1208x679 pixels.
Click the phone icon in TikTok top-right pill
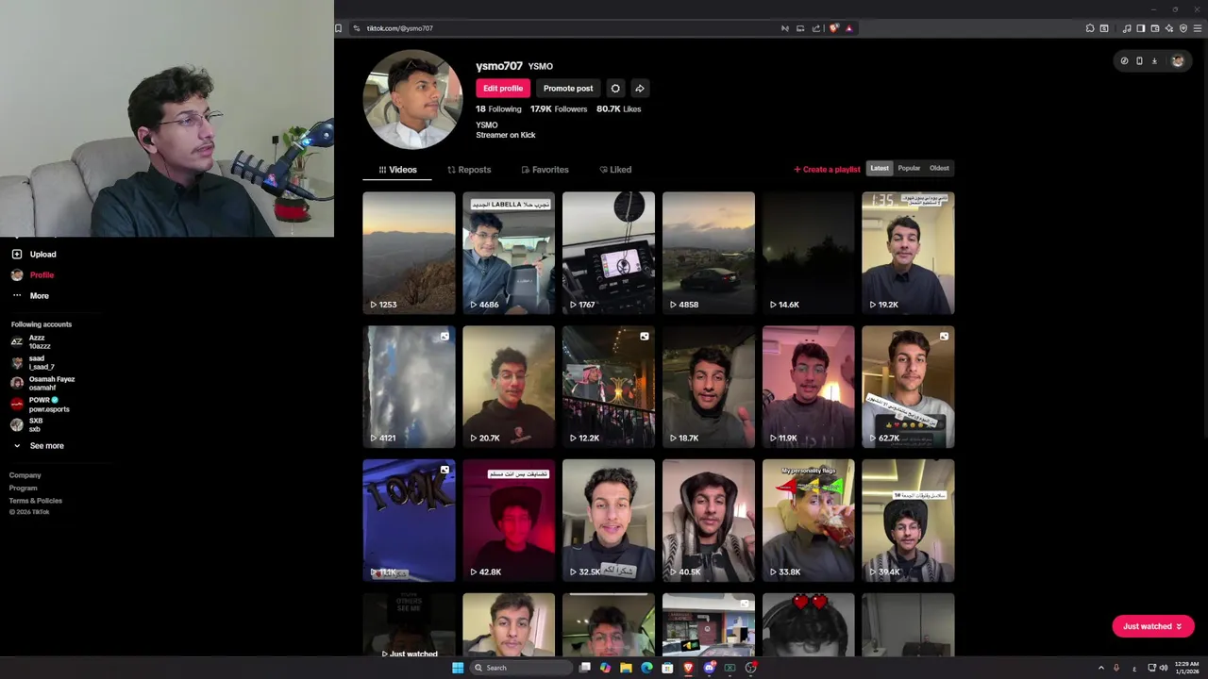tap(1139, 60)
